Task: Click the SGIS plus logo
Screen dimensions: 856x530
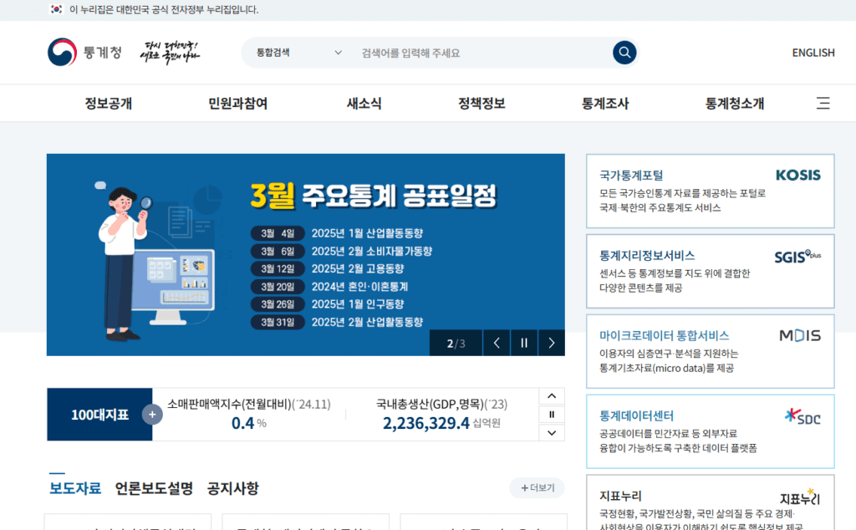Action: coord(797,255)
